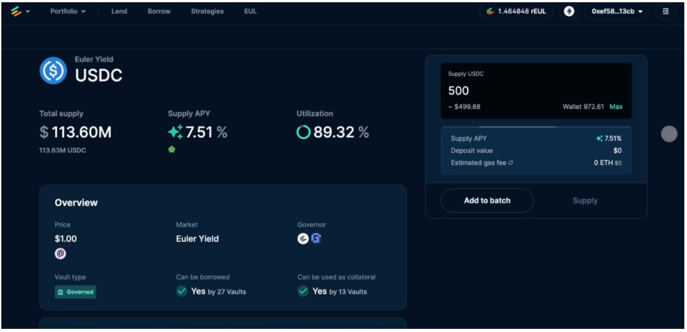687x332 pixels.
Task: Click Max to supply the full wallet balance
Action: point(616,107)
